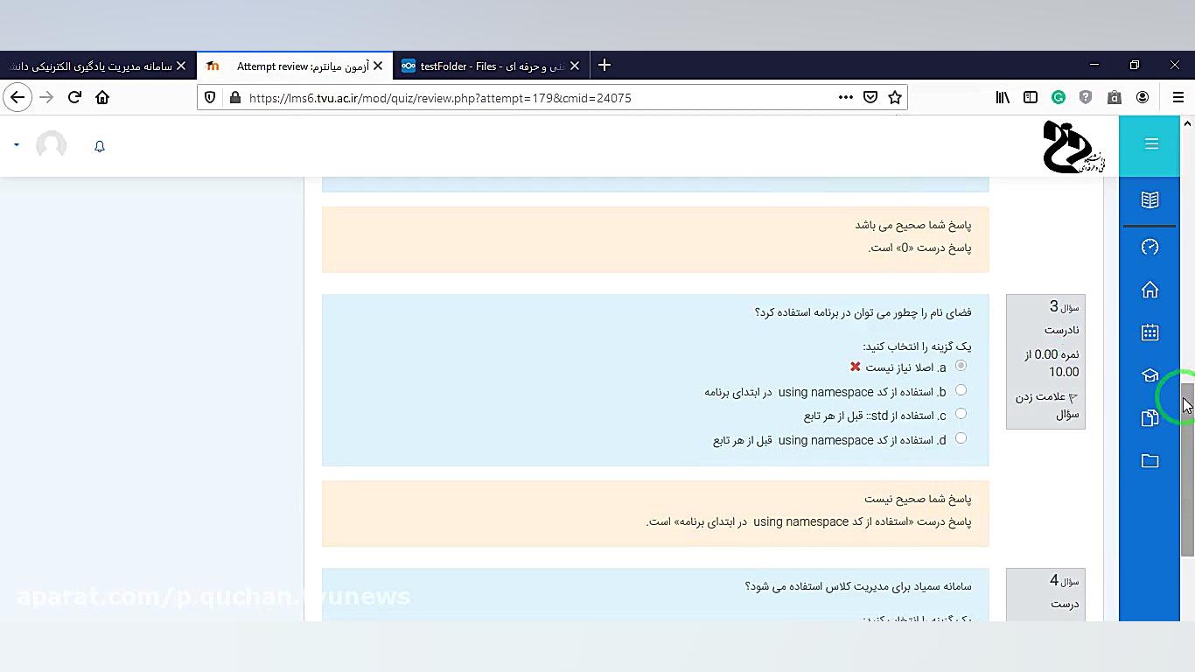Screen dimensions: 1195x672
Task: Switch to the testFolder - Files tab
Action: [490, 66]
